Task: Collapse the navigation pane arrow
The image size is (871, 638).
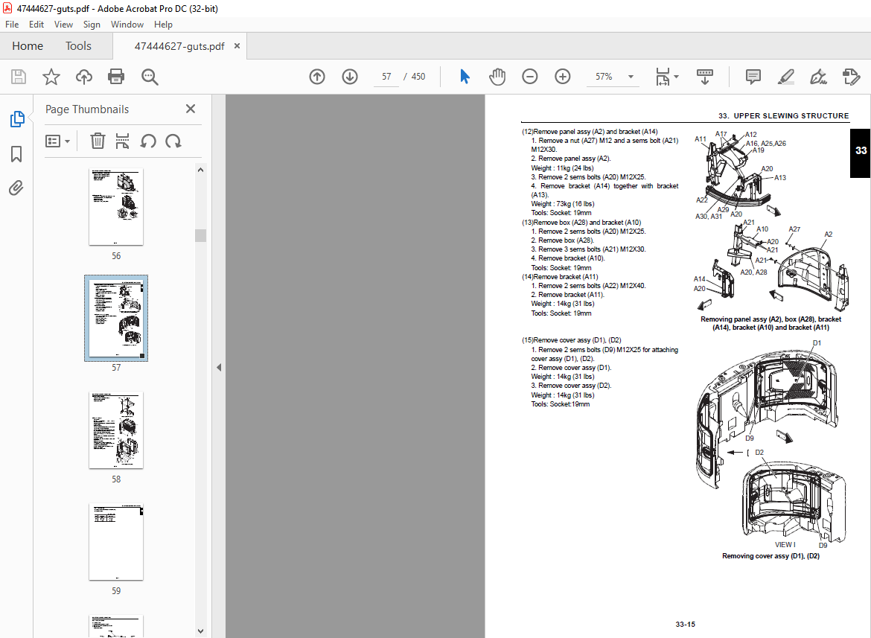Action: pos(219,367)
